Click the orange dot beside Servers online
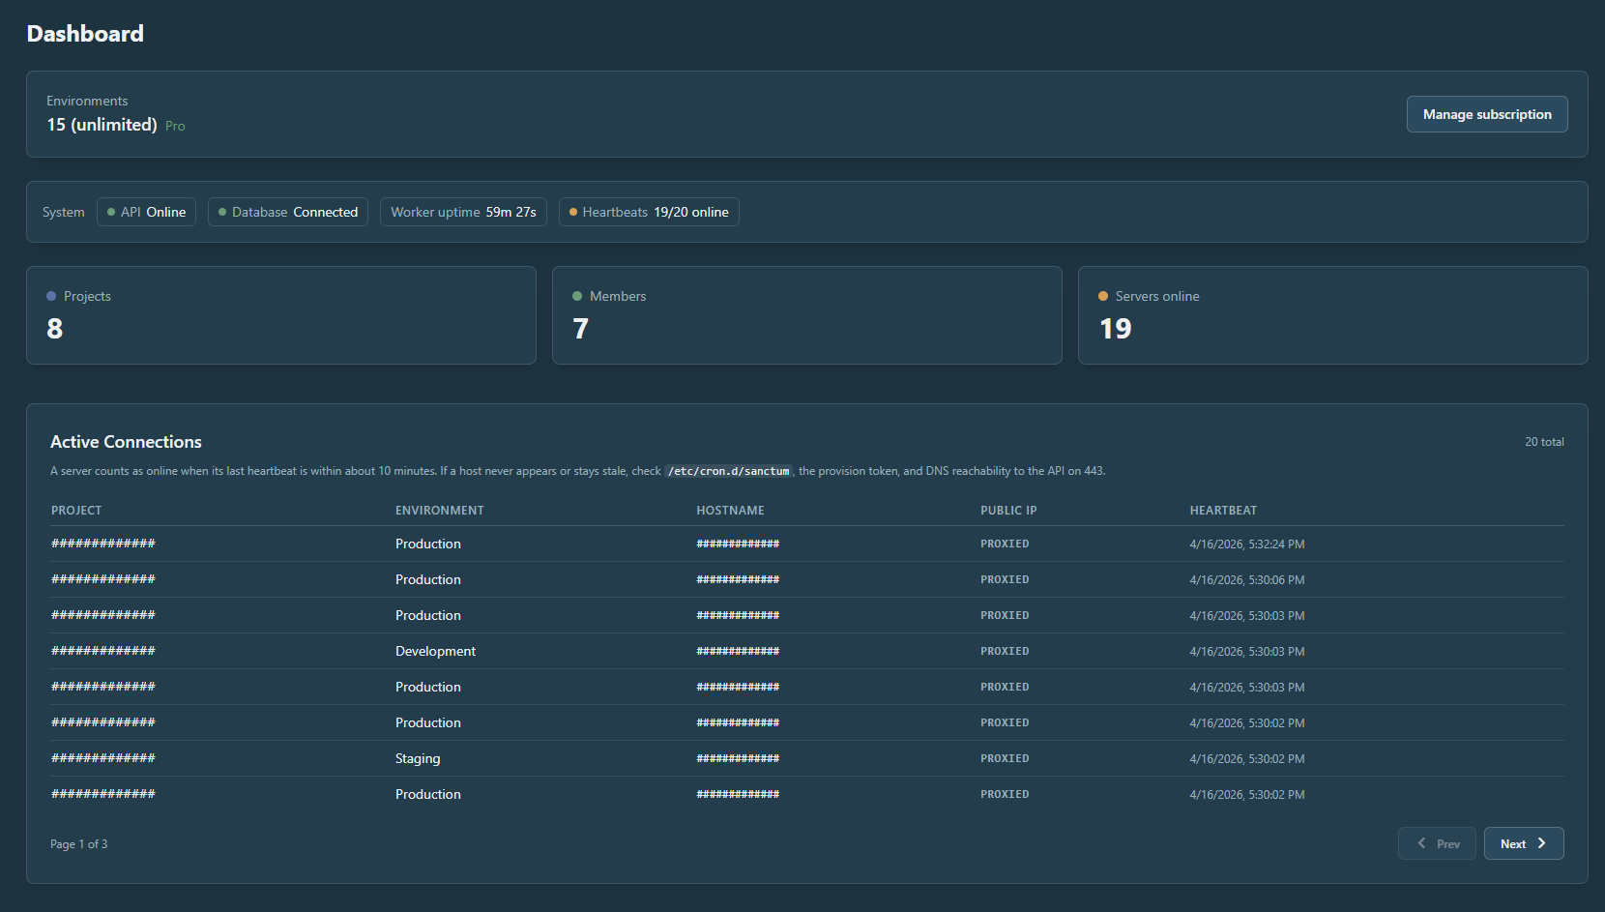Screen dimensions: 1605x912 pyautogui.click(x=1103, y=296)
